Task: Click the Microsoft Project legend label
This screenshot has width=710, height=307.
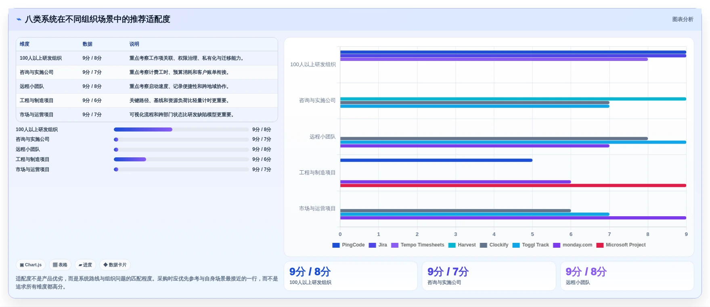Action: pyautogui.click(x=626, y=245)
